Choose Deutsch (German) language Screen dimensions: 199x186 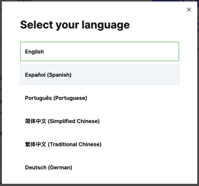99,167
